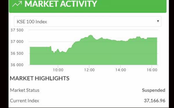Viewport: 174px width, 108px height.
Task: Click the 10:00 label on the time axis
Action: [58, 70]
